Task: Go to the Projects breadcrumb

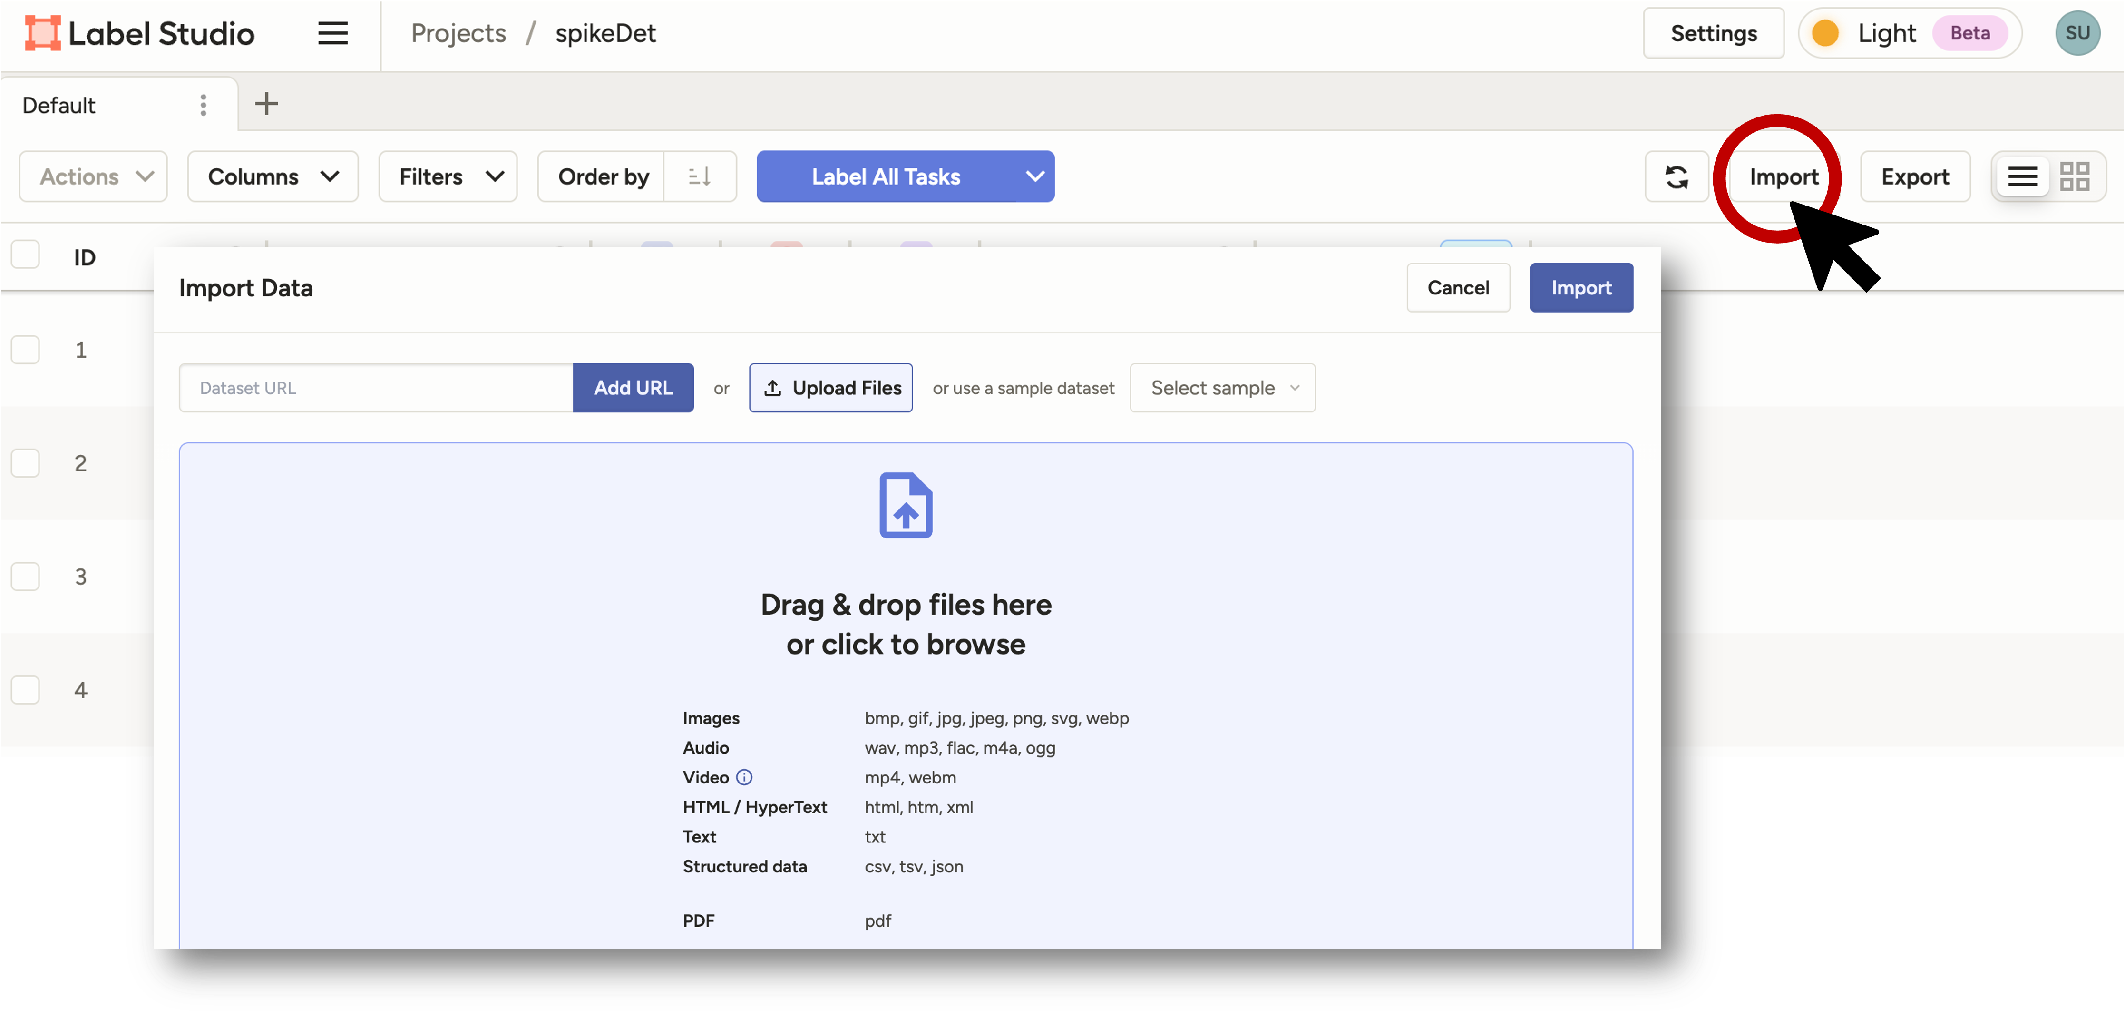Action: pyautogui.click(x=458, y=34)
